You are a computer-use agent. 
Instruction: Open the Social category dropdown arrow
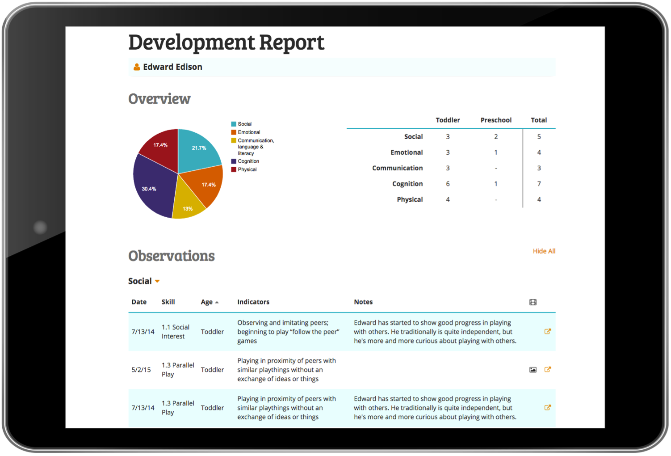(157, 281)
